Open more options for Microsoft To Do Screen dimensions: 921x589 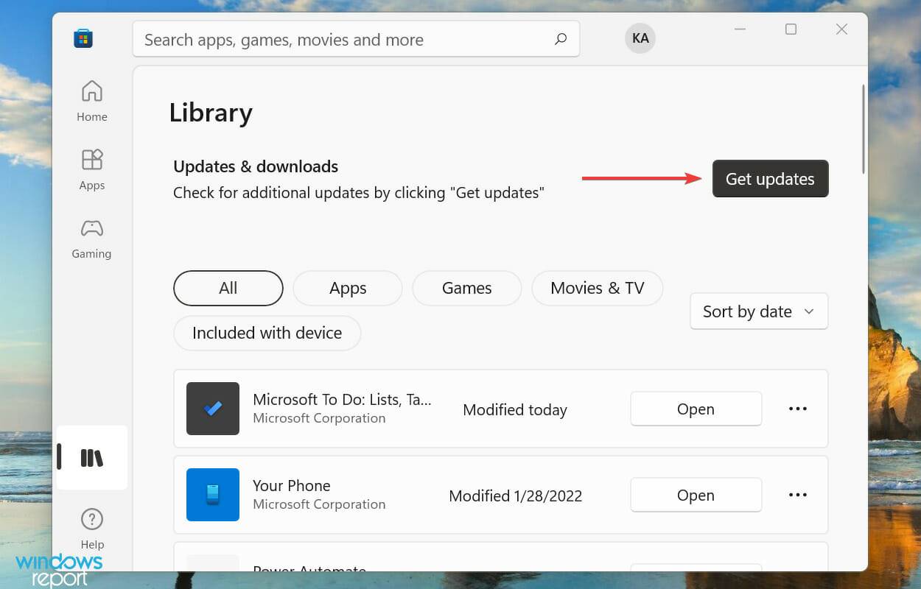coord(797,409)
